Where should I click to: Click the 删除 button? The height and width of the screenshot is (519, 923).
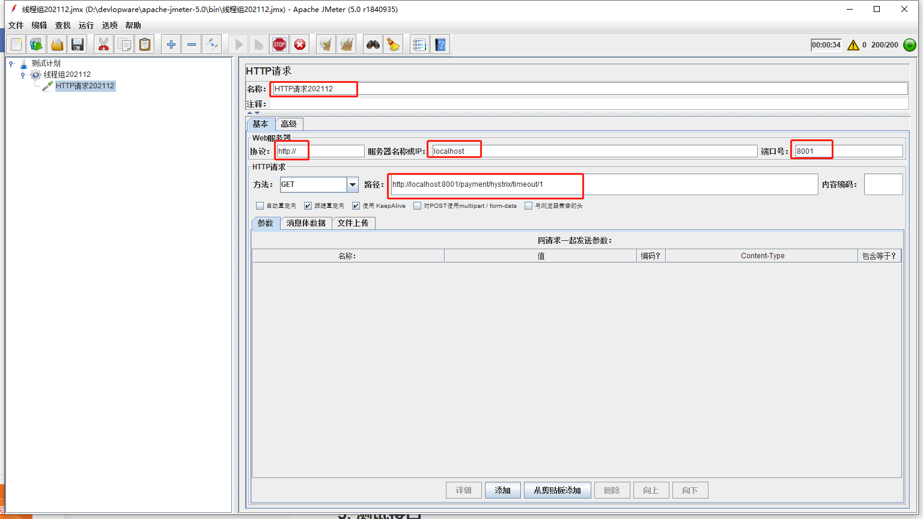tap(612, 490)
